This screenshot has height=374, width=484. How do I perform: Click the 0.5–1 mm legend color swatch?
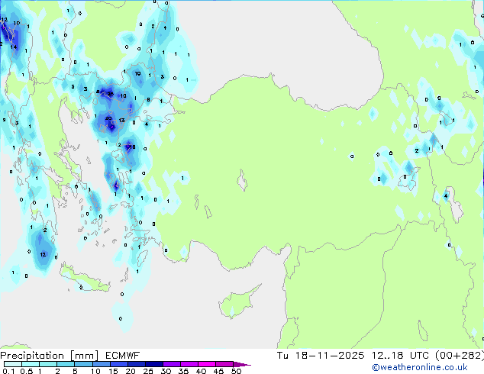pos(31,364)
